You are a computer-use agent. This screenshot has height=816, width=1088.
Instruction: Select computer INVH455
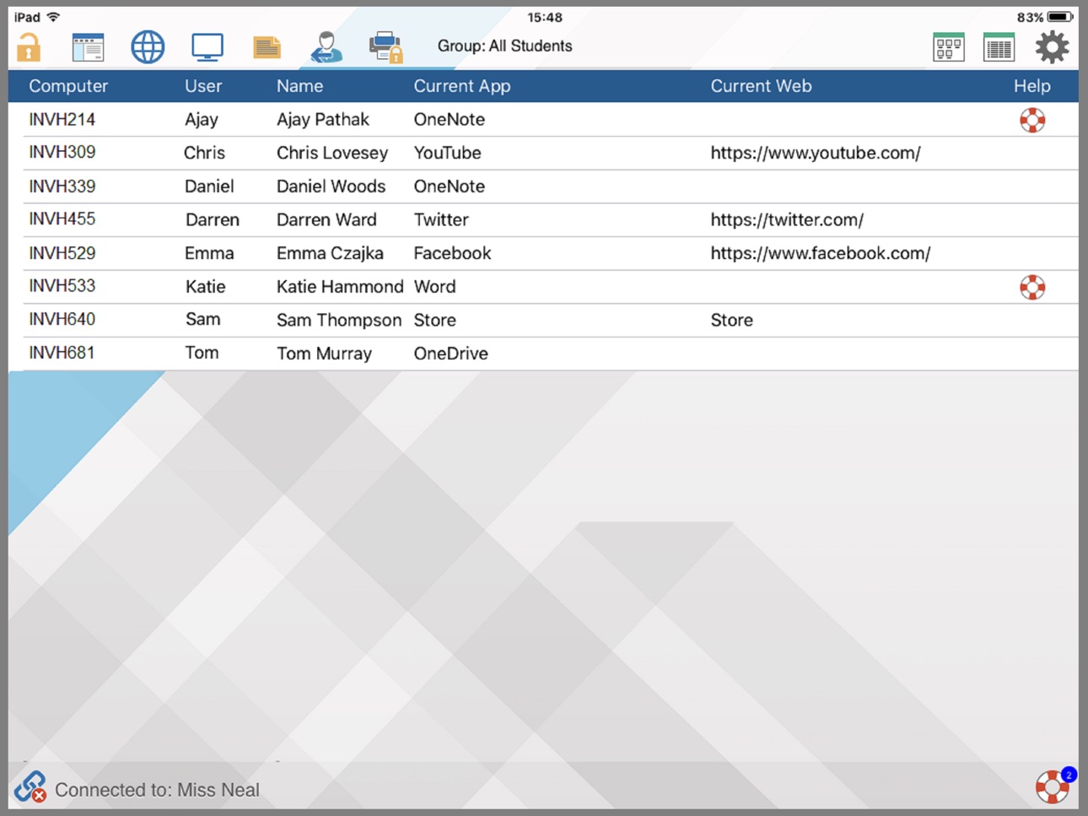coord(62,219)
